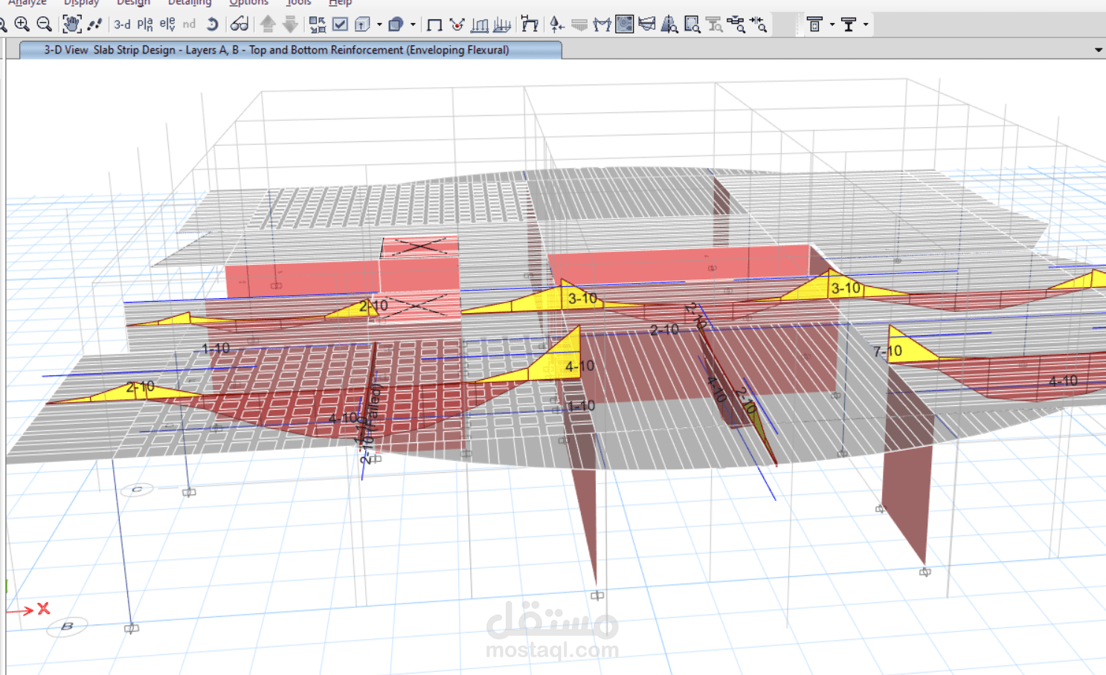Select the 3-D View Slab Strip Design tab
Screen dimensions: 1106x675
coord(290,50)
